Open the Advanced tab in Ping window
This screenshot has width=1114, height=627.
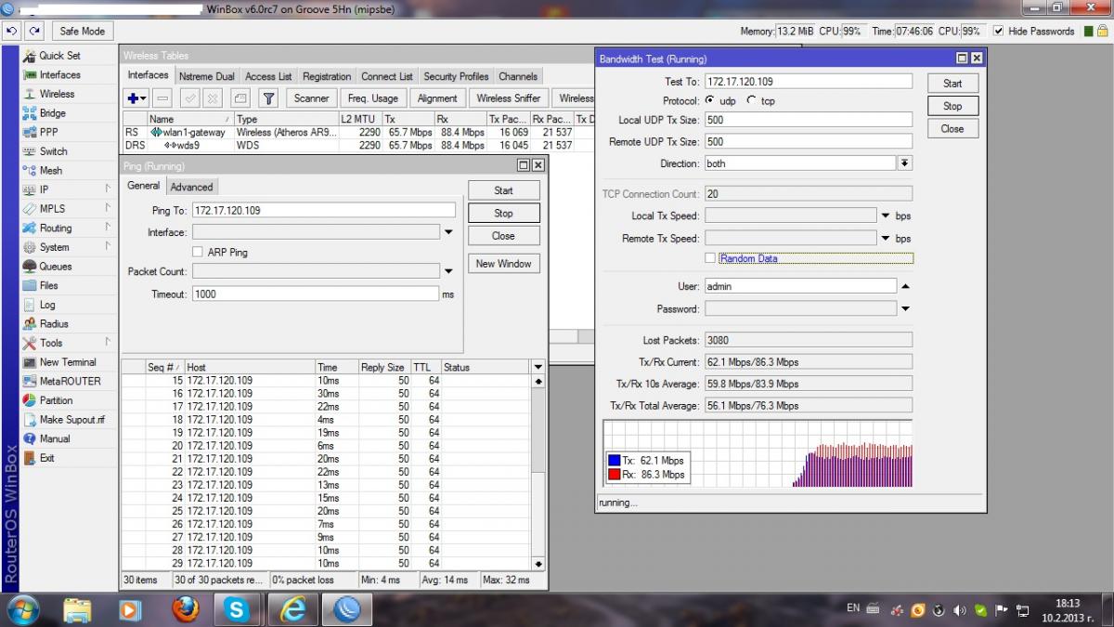coord(191,187)
